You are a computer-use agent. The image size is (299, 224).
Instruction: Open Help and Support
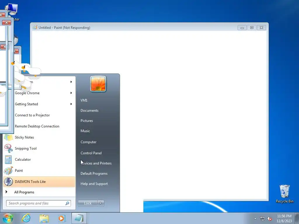click(94, 184)
